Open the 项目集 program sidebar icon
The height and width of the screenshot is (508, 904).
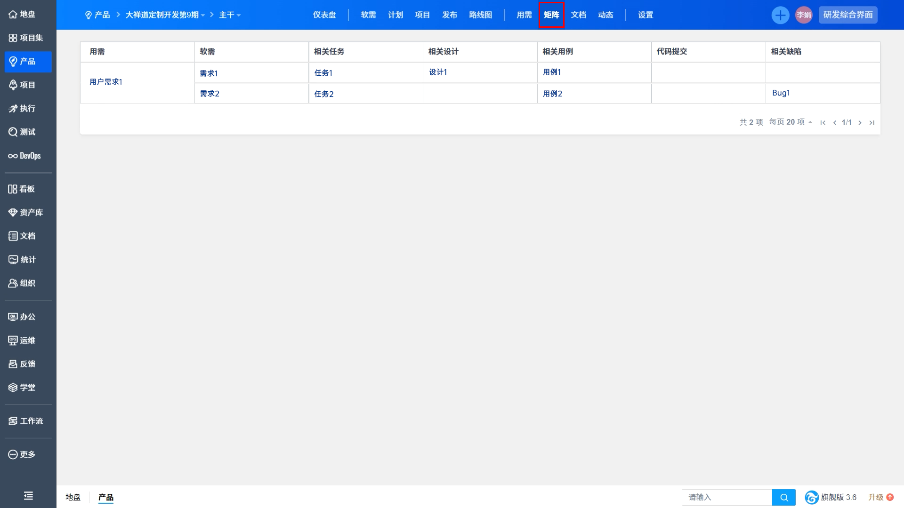13,38
